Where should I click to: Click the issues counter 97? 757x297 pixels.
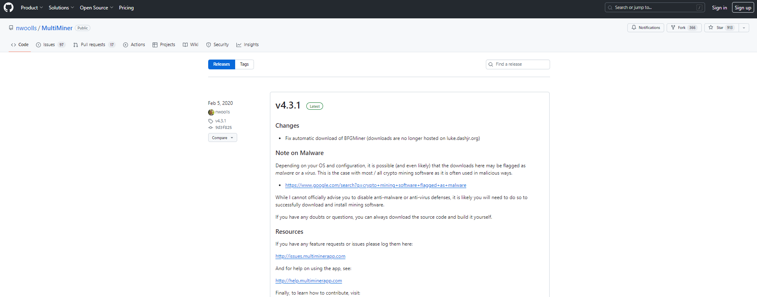coord(61,45)
